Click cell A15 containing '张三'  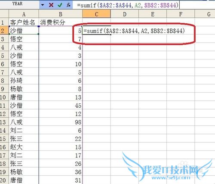click(24, 139)
